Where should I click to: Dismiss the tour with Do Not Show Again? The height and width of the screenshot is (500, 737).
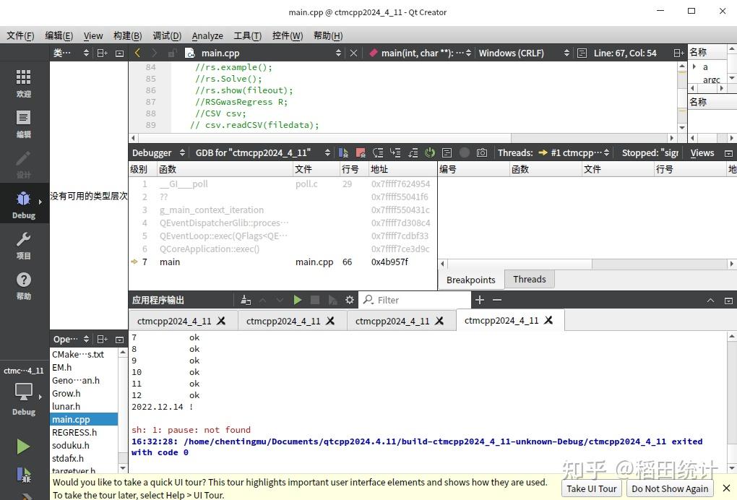coord(670,488)
